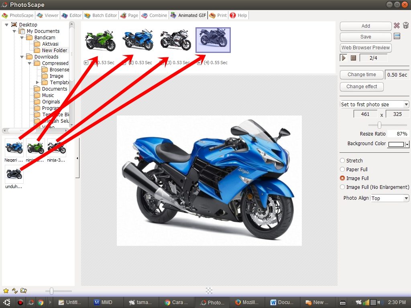The image size is (411, 308).
Task: Open the Combine tab
Action: pyautogui.click(x=154, y=16)
